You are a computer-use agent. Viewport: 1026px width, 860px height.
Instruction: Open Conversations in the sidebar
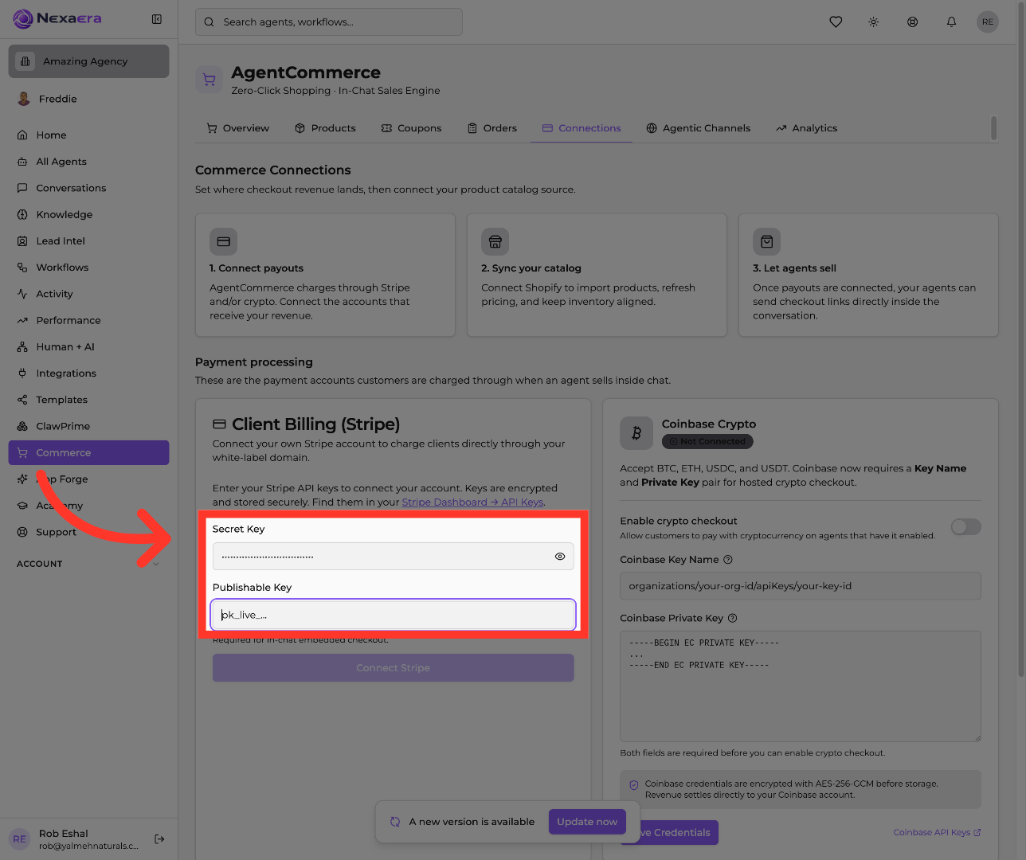88,188
